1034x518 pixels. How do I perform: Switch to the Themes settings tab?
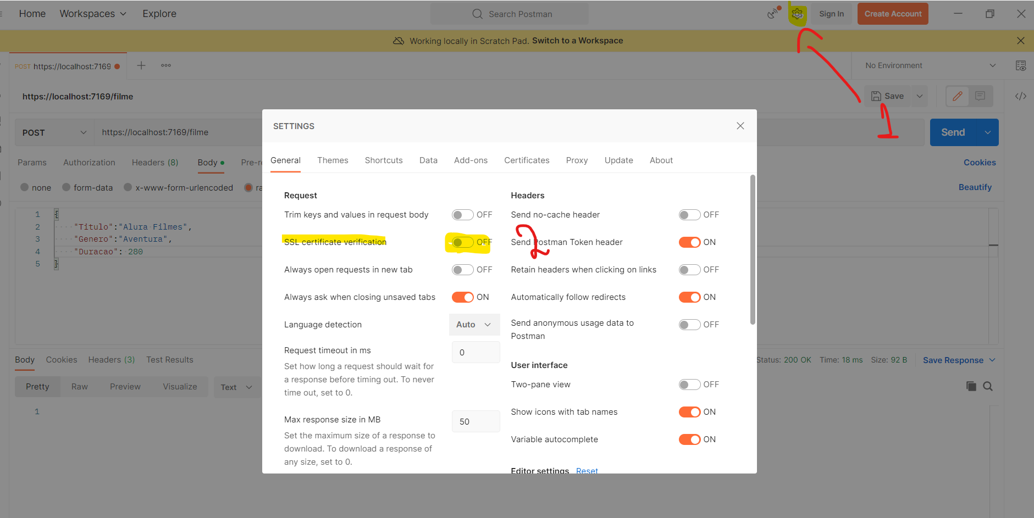[x=333, y=160]
